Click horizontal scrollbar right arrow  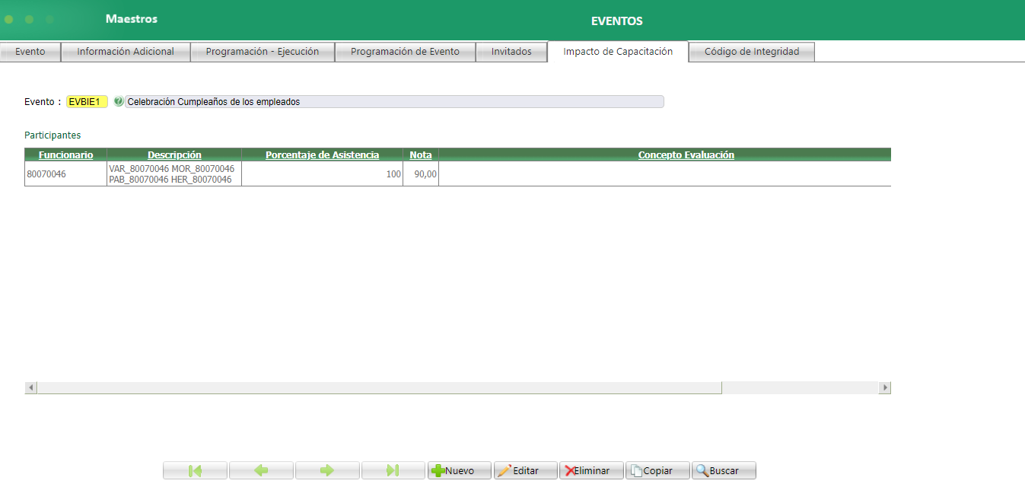coord(884,388)
